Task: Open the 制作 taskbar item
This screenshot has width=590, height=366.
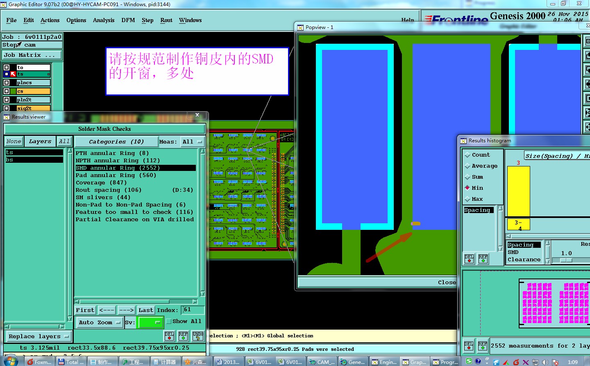Action: [102, 362]
